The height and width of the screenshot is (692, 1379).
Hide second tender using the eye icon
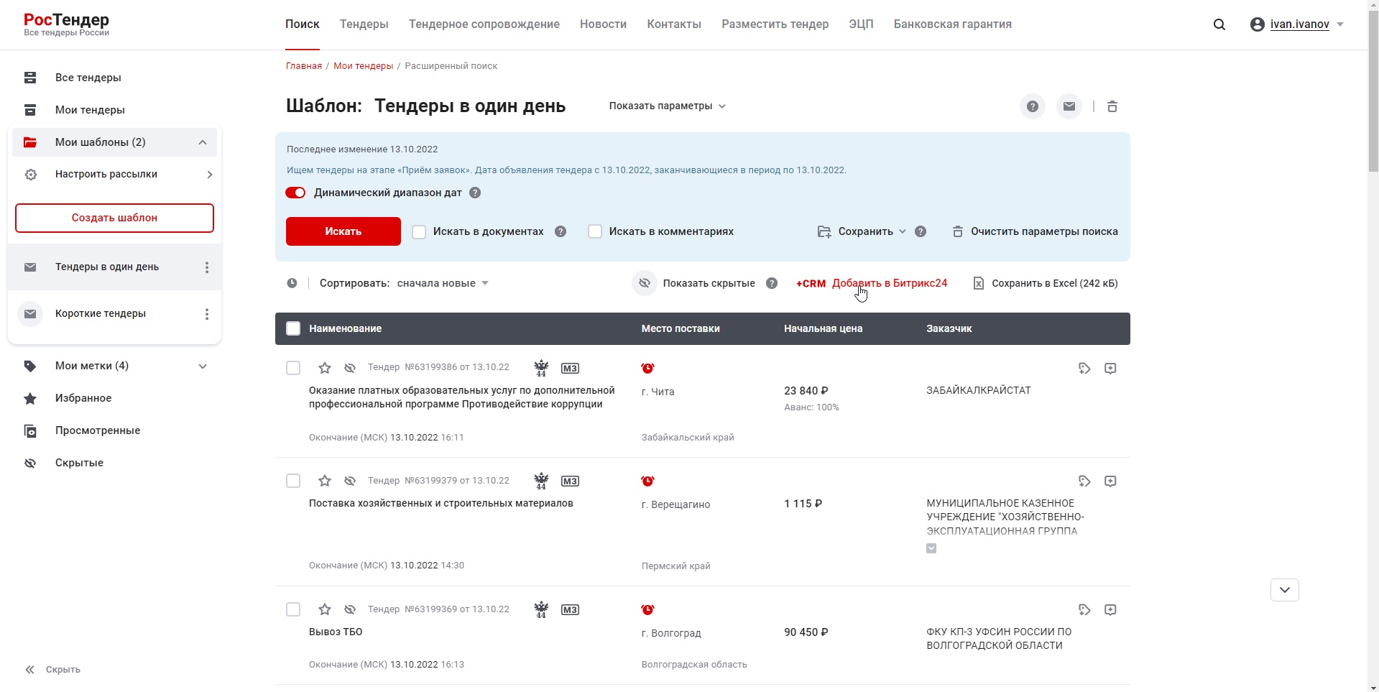click(x=349, y=480)
